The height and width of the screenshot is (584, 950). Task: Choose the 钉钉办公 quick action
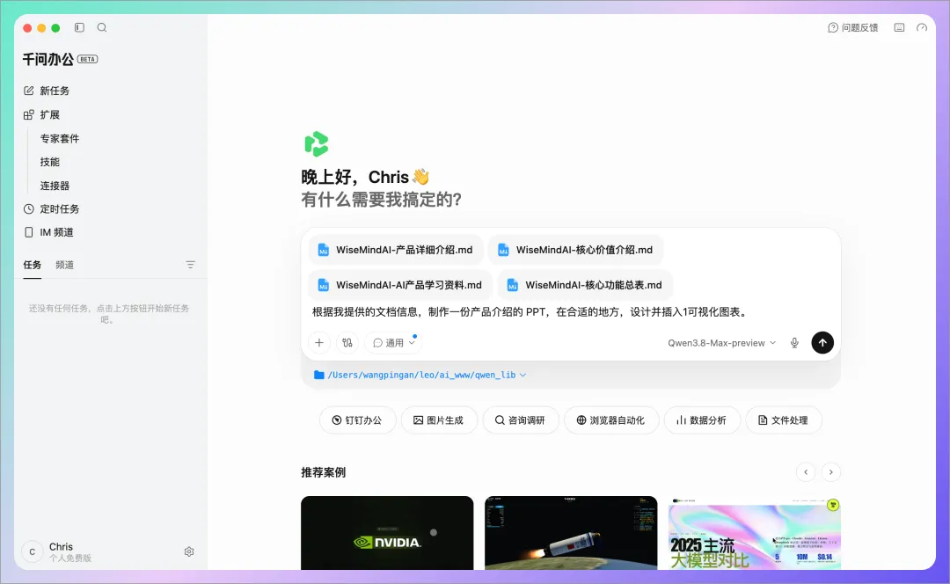[x=357, y=420]
